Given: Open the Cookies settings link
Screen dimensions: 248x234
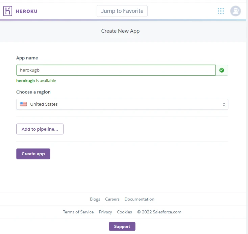Looking at the screenshot, I should tap(124, 212).
